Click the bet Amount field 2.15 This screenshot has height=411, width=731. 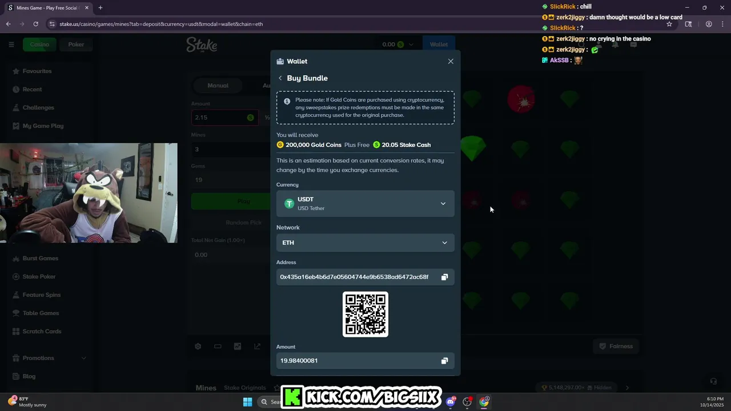pos(224,118)
